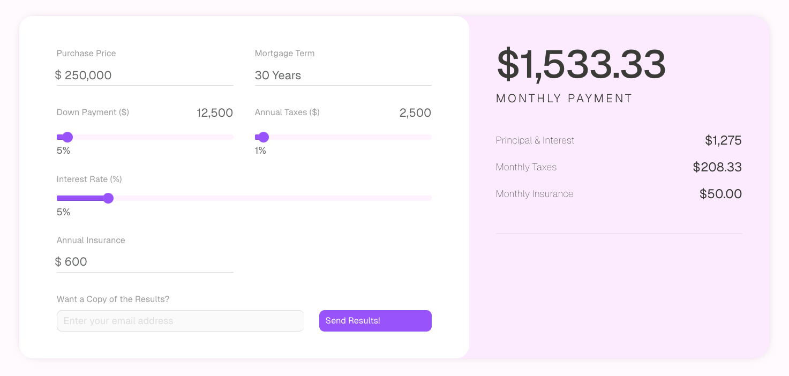The image size is (789, 376).
Task: Click the 2,500 annual taxes amount
Action: tap(415, 113)
